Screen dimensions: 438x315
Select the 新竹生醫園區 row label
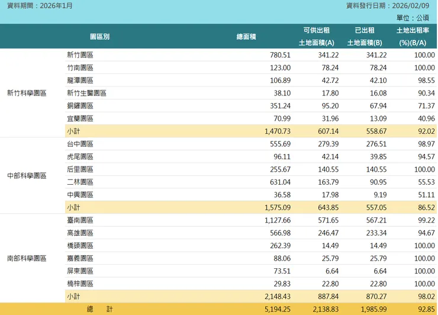86,93
